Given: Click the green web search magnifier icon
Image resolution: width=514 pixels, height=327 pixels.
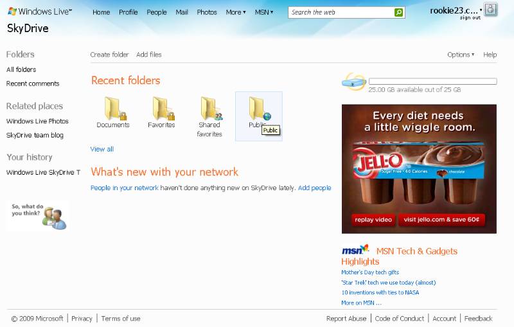Looking at the screenshot, I should (x=398, y=12).
